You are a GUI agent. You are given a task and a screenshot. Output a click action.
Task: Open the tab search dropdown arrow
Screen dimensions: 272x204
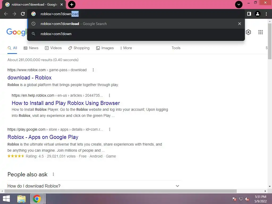tap(239, 5)
